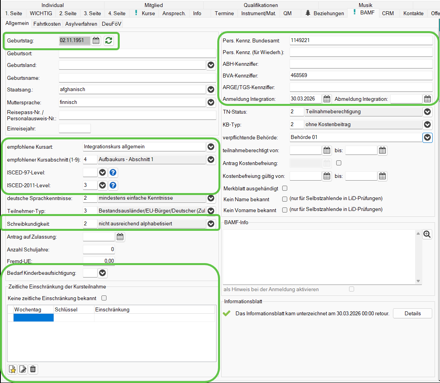The image size is (440, 383).
Task: Check Kein Vorname bekannt
Action: click(x=285, y=210)
